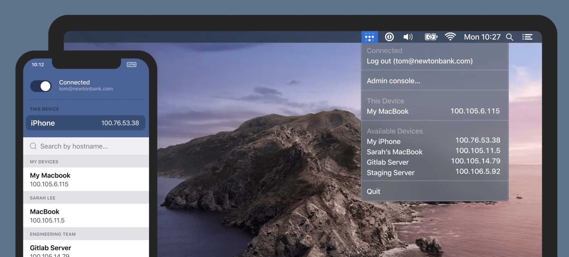Viewport: 569px width, 257px height.
Task: Click the Mon 10:27 clock
Action: 482,37
